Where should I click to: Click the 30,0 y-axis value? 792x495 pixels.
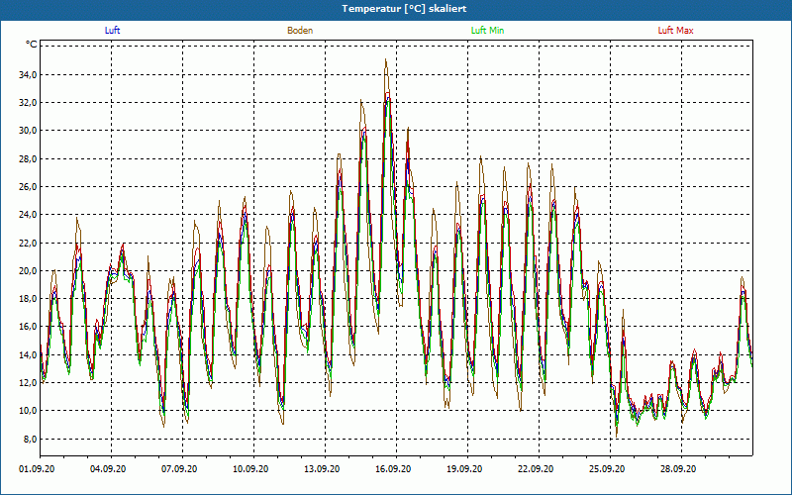tap(27, 131)
